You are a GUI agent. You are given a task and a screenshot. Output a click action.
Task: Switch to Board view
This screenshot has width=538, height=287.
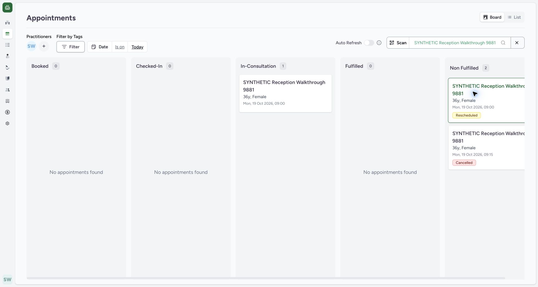[x=492, y=17]
